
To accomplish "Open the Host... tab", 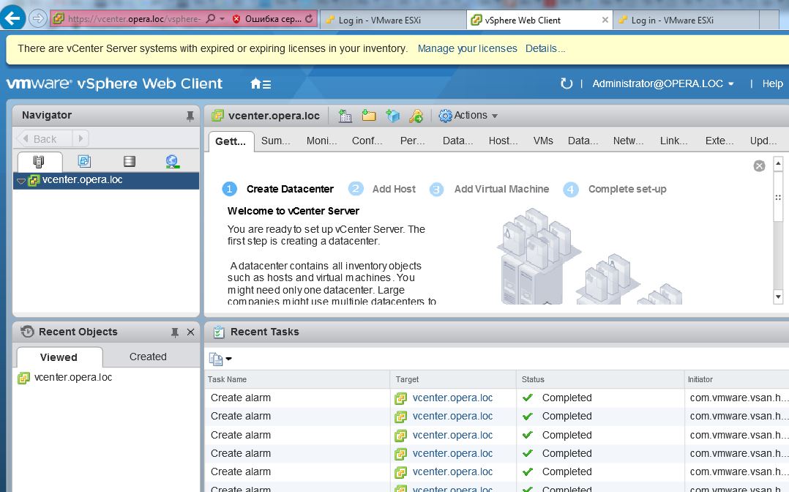I will 504,141.
